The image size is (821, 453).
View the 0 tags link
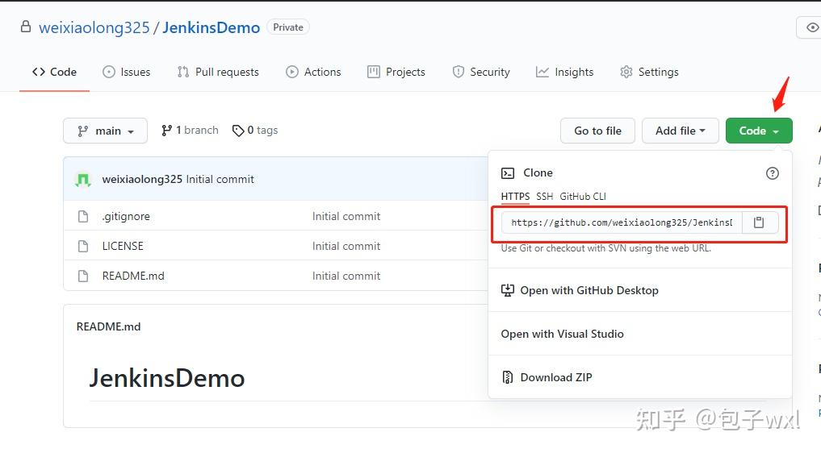pyautogui.click(x=255, y=131)
